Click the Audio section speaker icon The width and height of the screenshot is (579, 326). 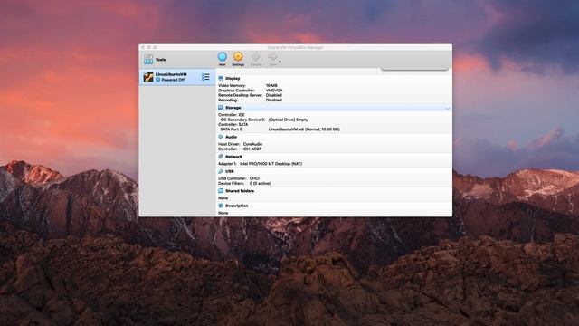221,137
